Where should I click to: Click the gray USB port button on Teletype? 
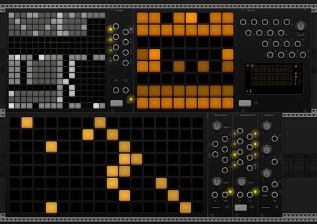[245, 103]
